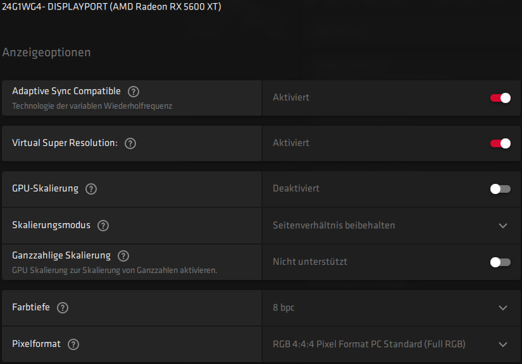Select the 8 bpc color depth value
The image size is (522, 364).
[283, 308]
